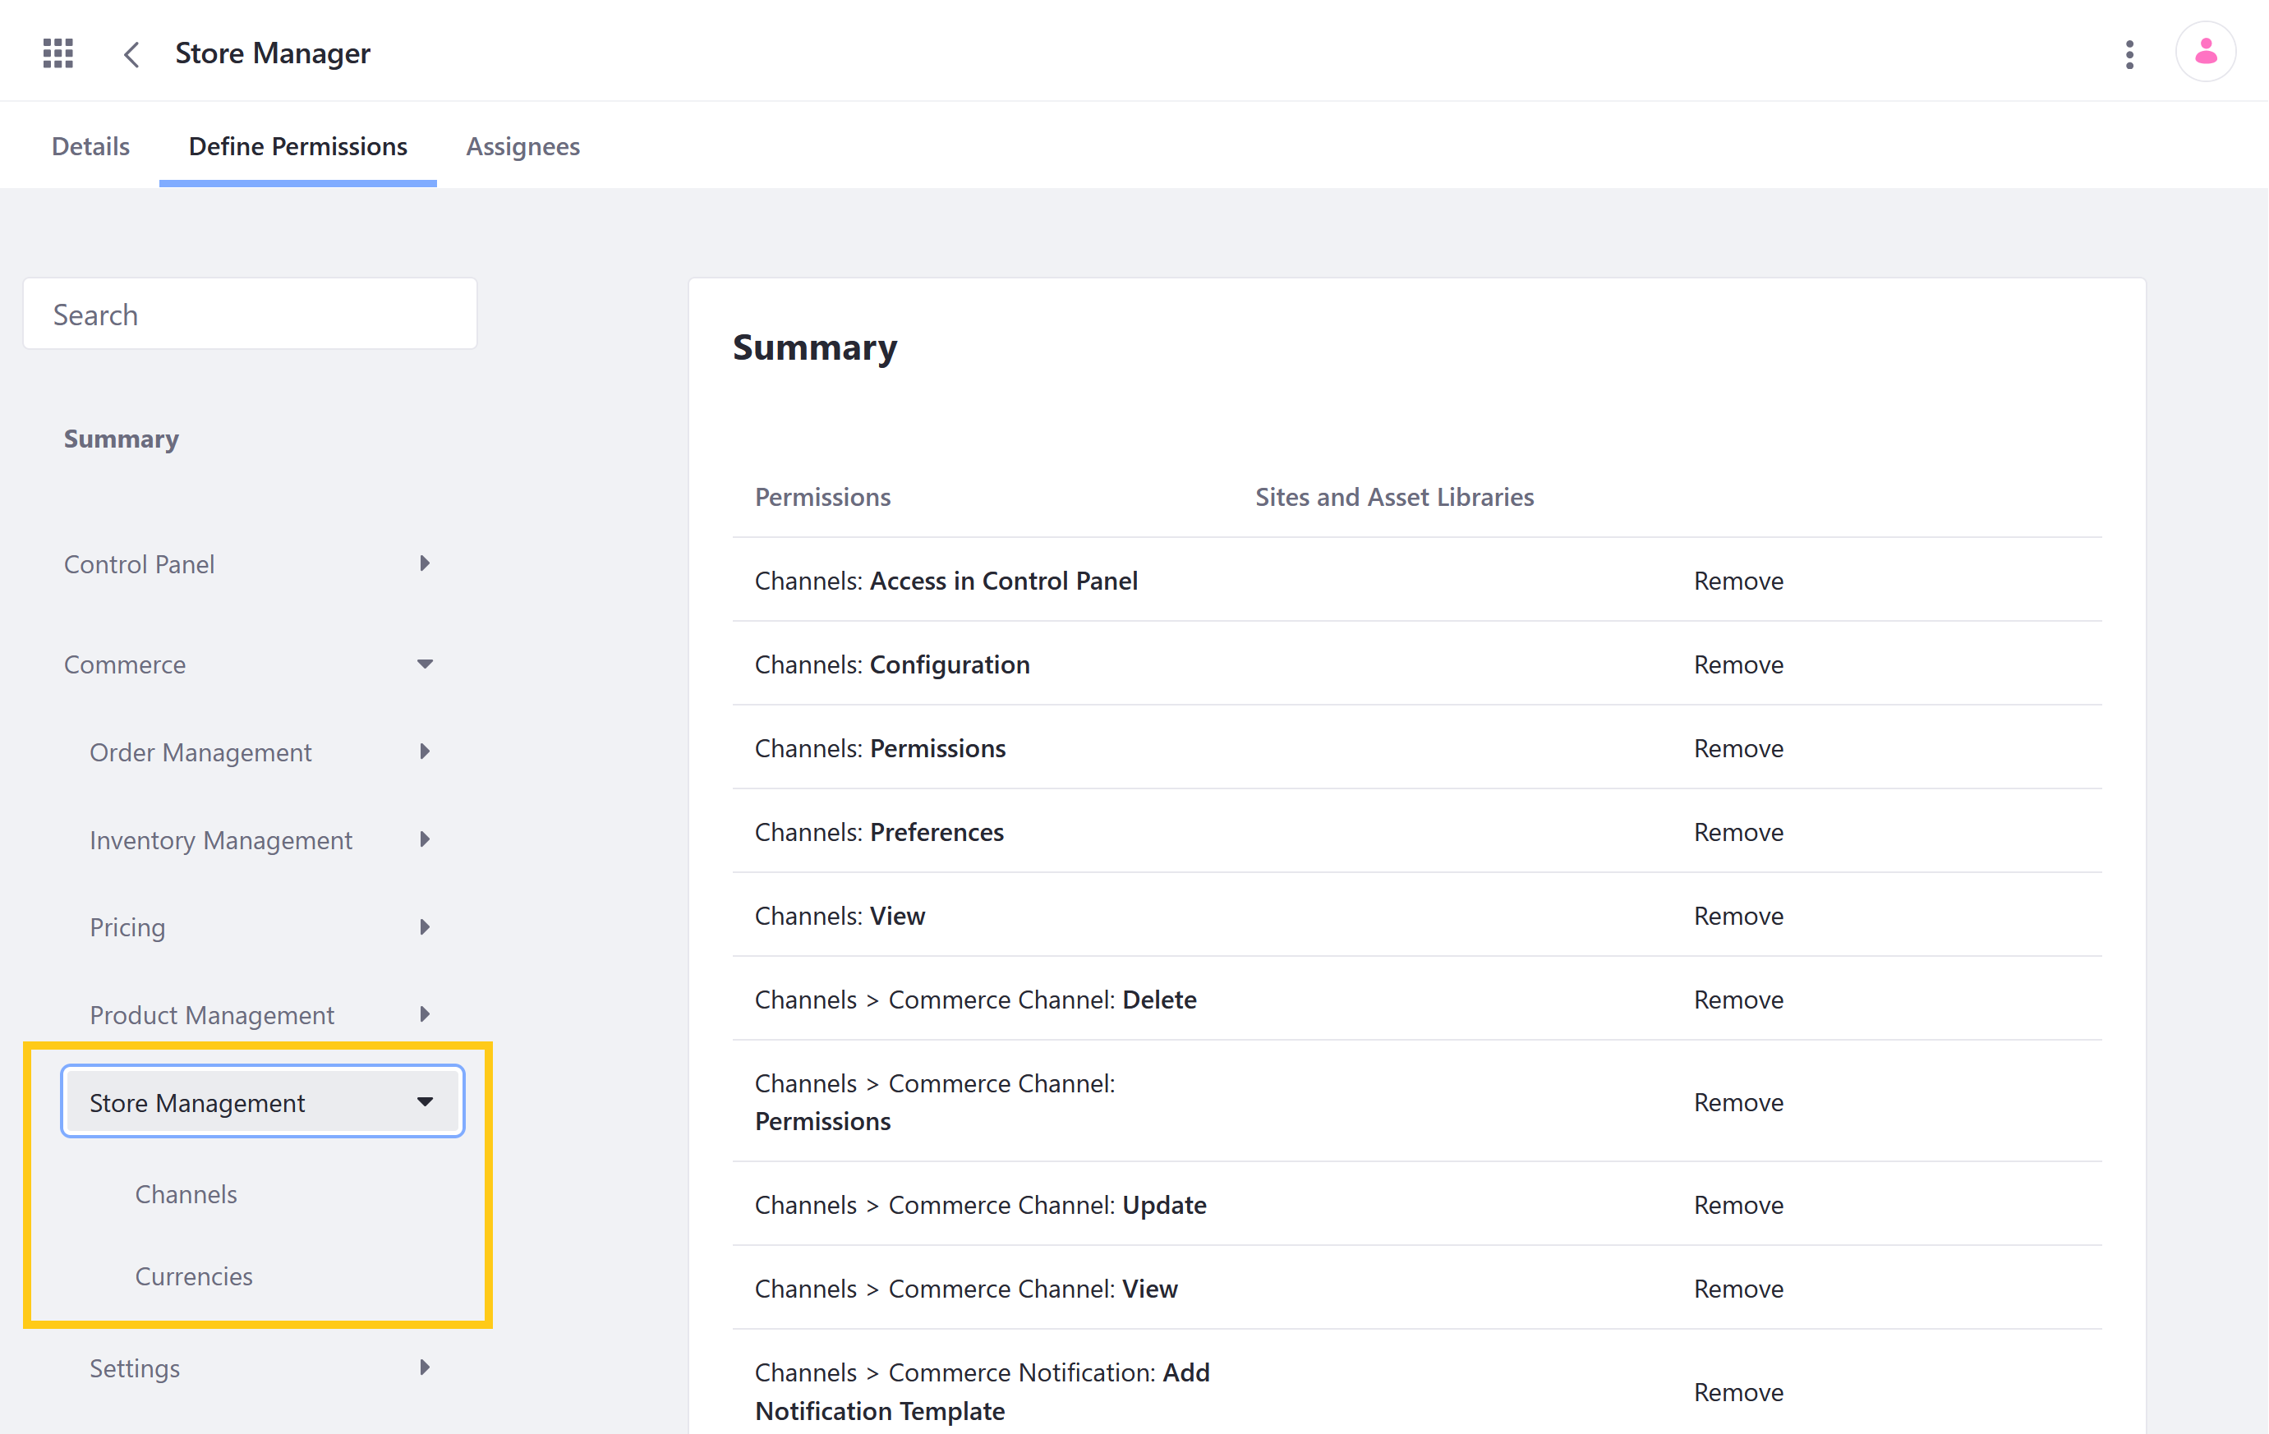The height and width of the screenshot is (1434, 2269).
Task: Switch to the Assignees tab
Action: [x=521, y=145]
